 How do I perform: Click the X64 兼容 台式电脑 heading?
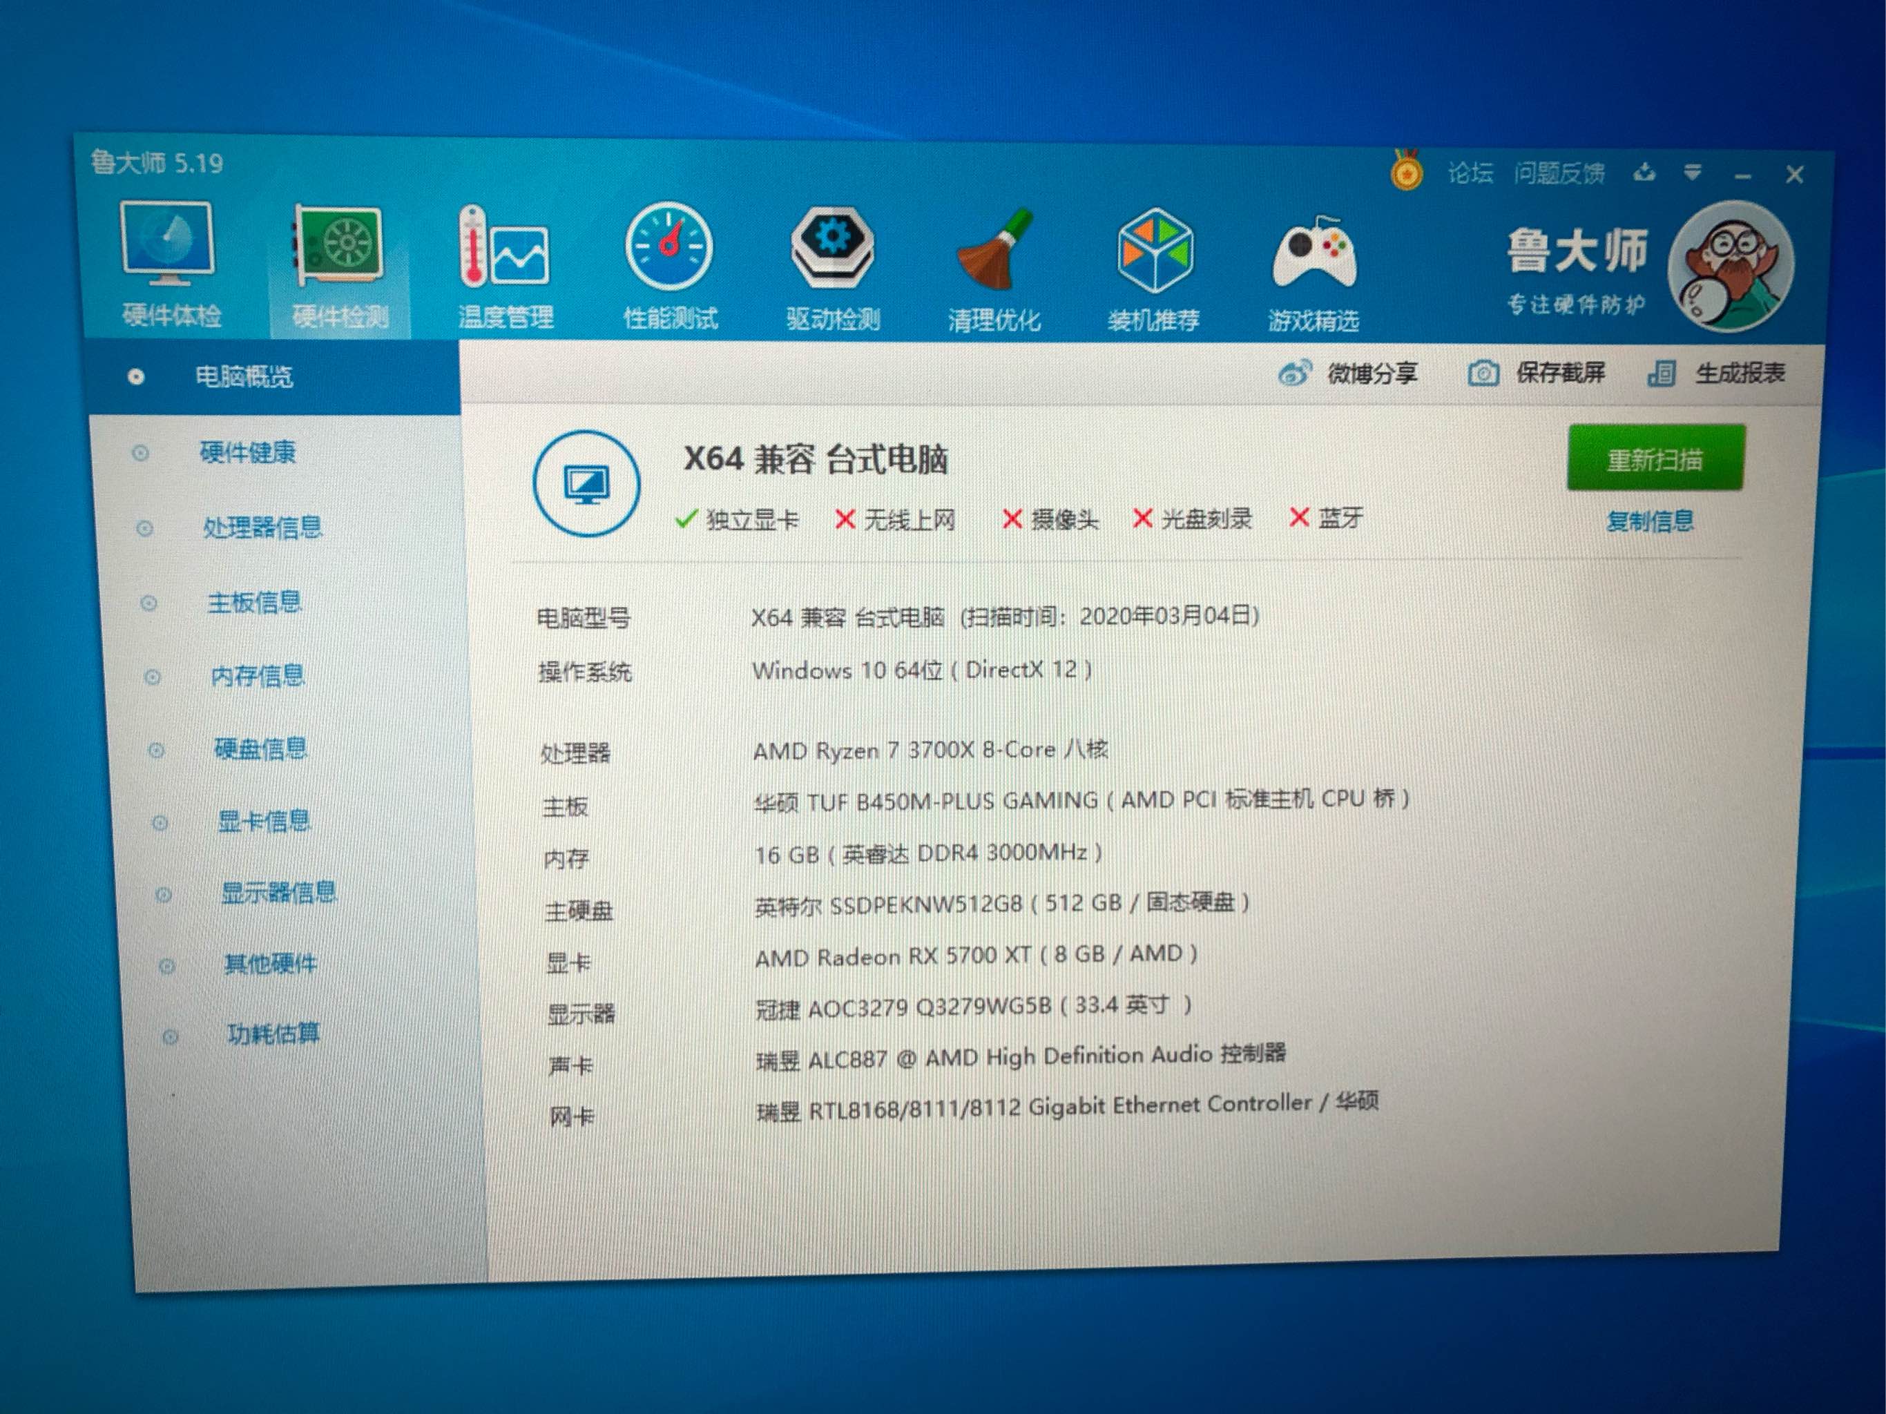click(815, 459)
